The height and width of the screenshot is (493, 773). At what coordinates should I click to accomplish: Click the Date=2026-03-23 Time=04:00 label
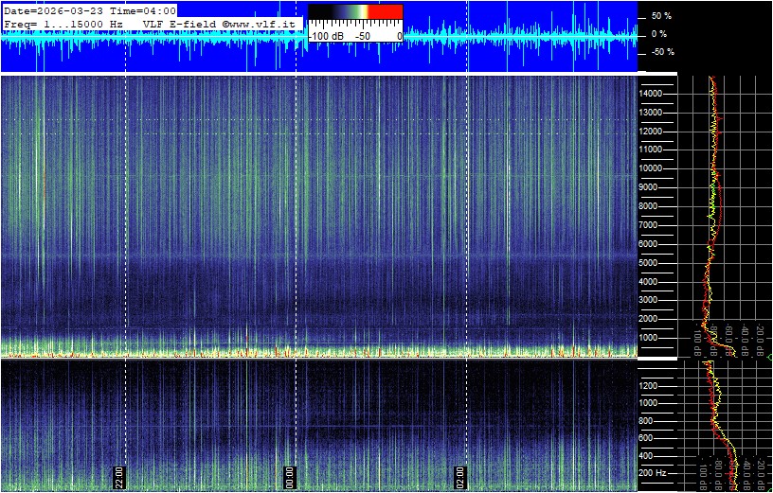(90, 10)
